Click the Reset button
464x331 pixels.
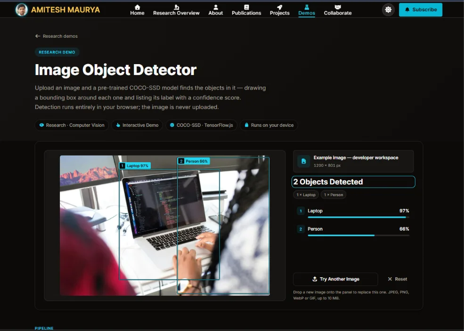pos(398,279)
